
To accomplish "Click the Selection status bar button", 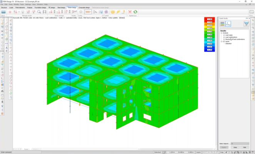I will (158, 152).
